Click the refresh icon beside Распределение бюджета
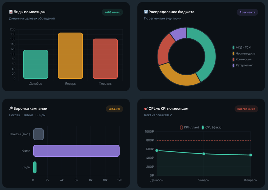The image size is (268, 190). point(146,12)
